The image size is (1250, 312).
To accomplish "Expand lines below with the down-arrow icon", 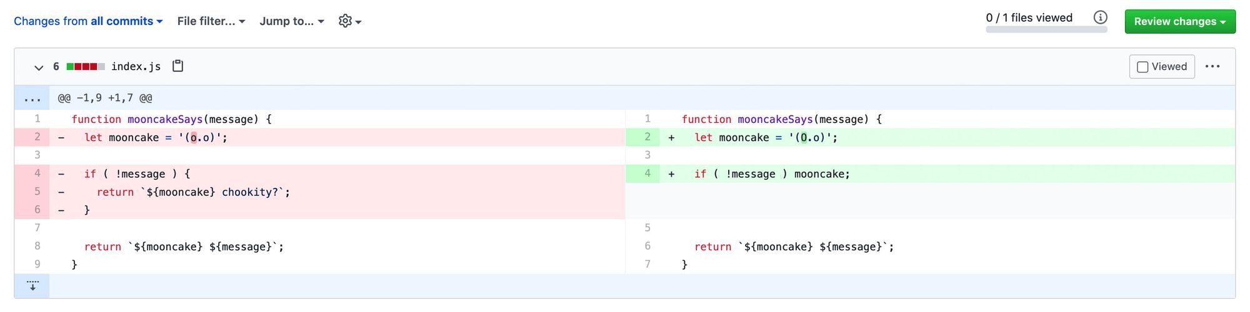I will pos(32,286).
